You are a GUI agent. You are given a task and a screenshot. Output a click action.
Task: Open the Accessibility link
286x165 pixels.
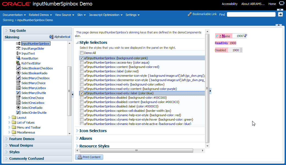(229, 4)
